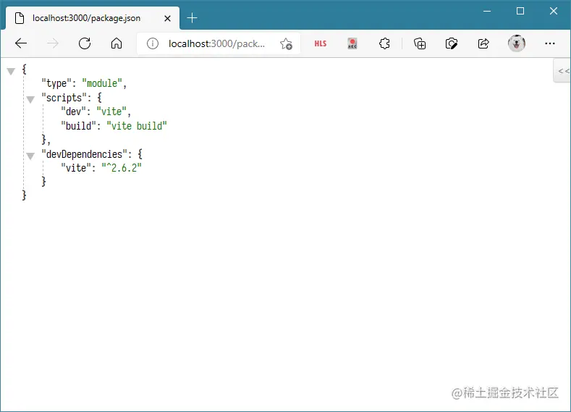Image resolution: width=571 pixels, height=412 pixels.
Task: Click the "module" value text
Action: pyautogui.click(x=101, y=83)
